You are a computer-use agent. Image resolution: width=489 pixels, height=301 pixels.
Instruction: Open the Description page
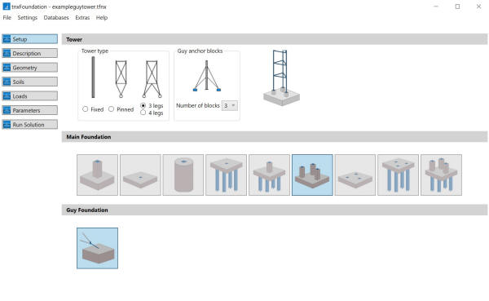coord(30,53)
